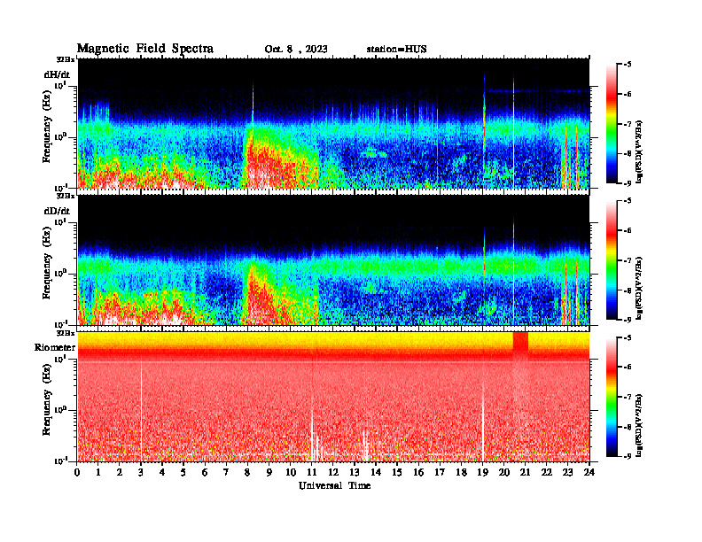This screenshot has height=542, width=702.
Task: Click the "-5" value on dH/dt color bar
Action: tap(628, 65)
